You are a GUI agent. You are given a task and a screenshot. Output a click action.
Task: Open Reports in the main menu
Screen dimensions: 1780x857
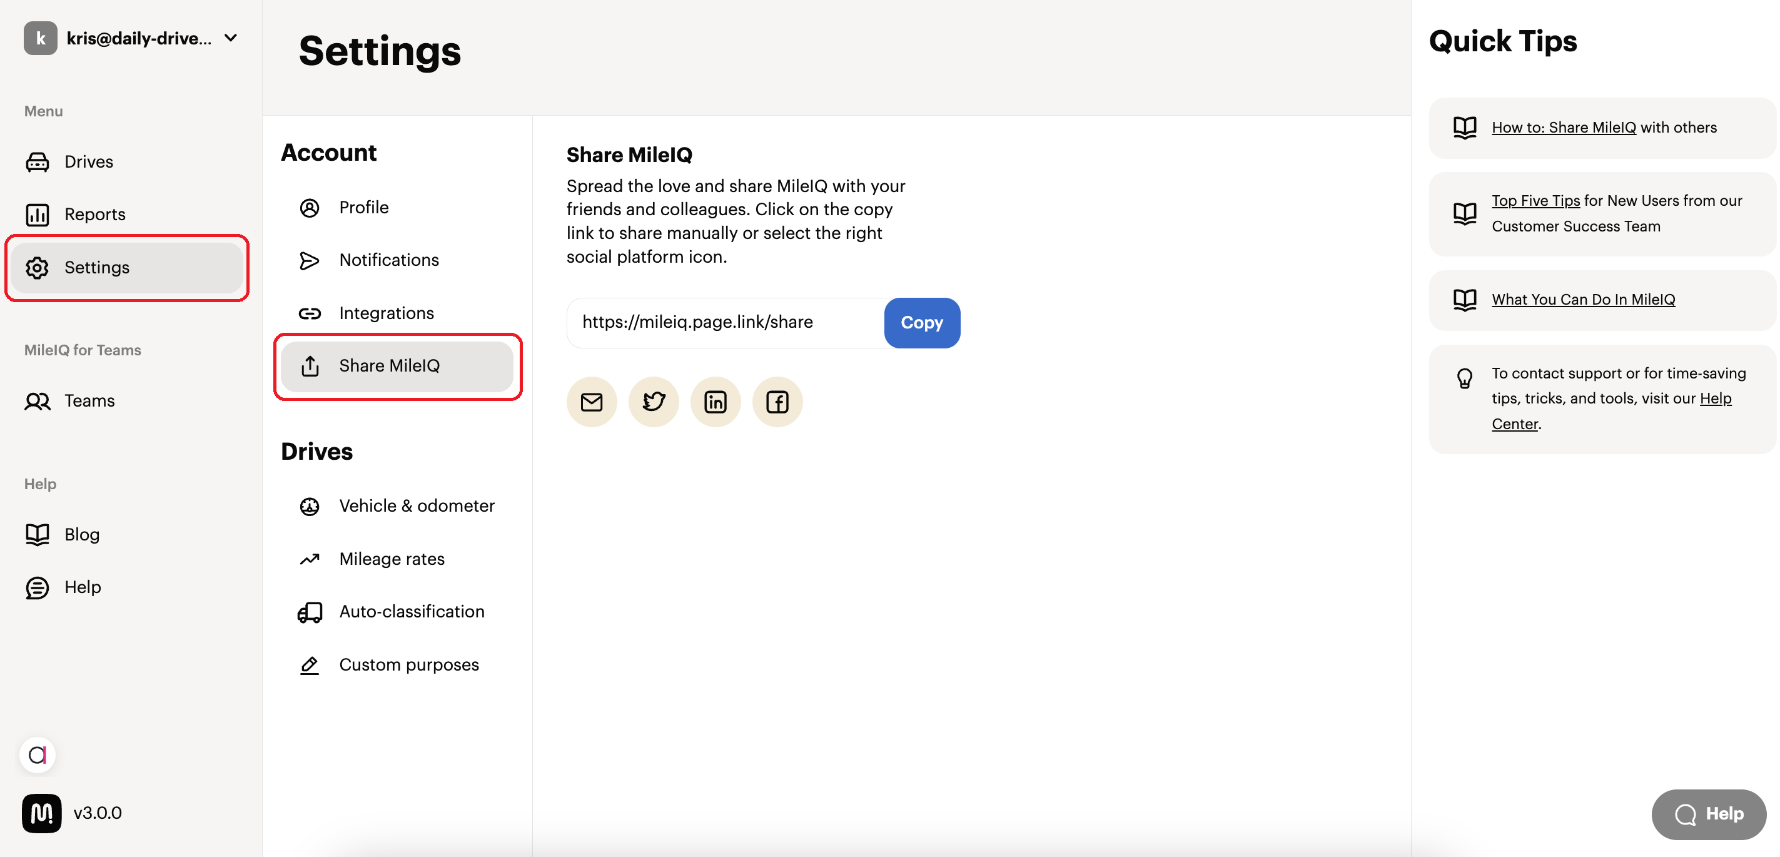(126, 214)
